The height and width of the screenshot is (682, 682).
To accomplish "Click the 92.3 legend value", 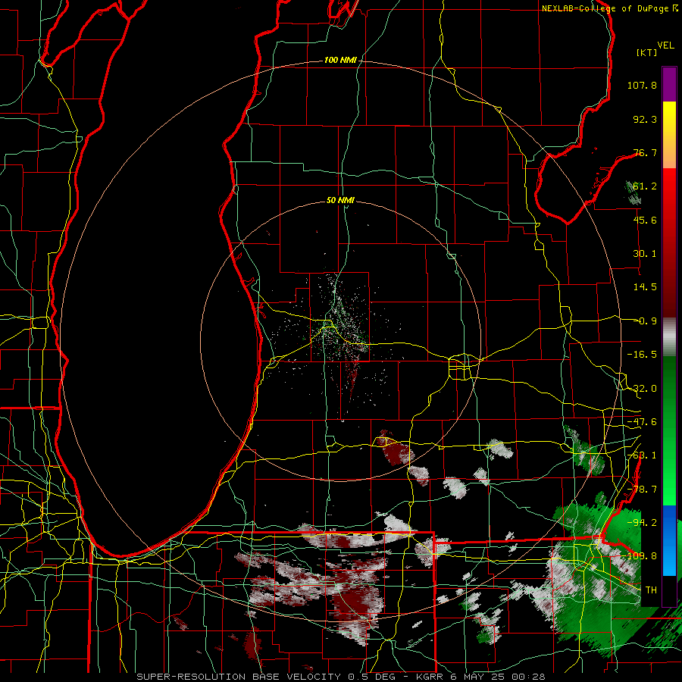I will pos(645,119).
